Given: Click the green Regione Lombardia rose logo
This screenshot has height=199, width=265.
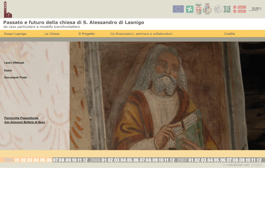Looking at the screenshot, I should point(190,9).
